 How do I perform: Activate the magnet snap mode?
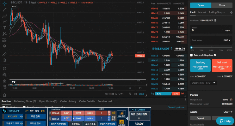[4, 69]
